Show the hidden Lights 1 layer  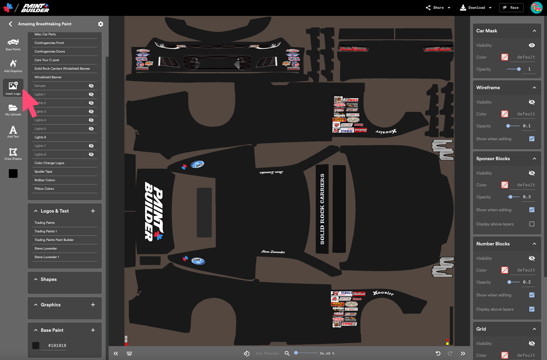[91, 94]
